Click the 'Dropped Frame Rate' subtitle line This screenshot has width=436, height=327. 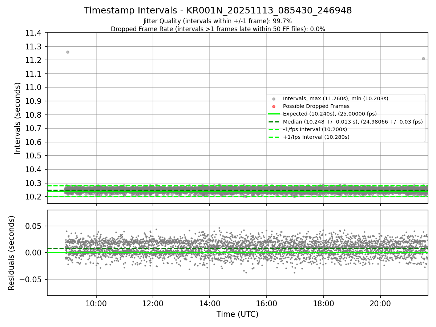point(218,29)
